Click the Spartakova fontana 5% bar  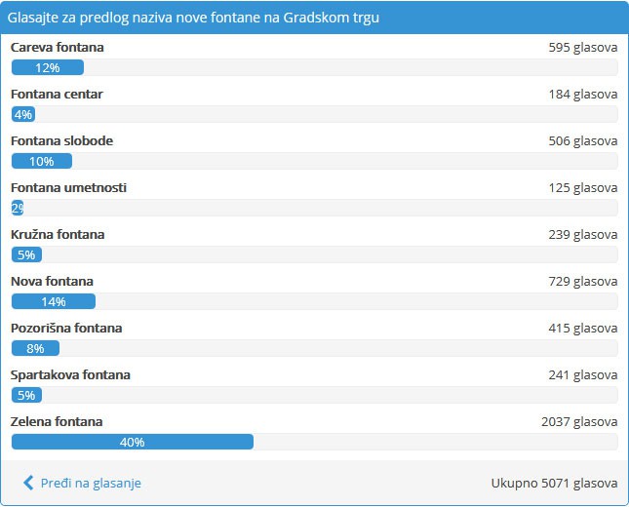pos(26,395)
